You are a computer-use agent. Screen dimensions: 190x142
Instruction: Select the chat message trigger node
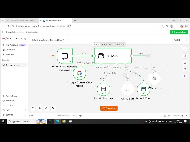[65, 56]
